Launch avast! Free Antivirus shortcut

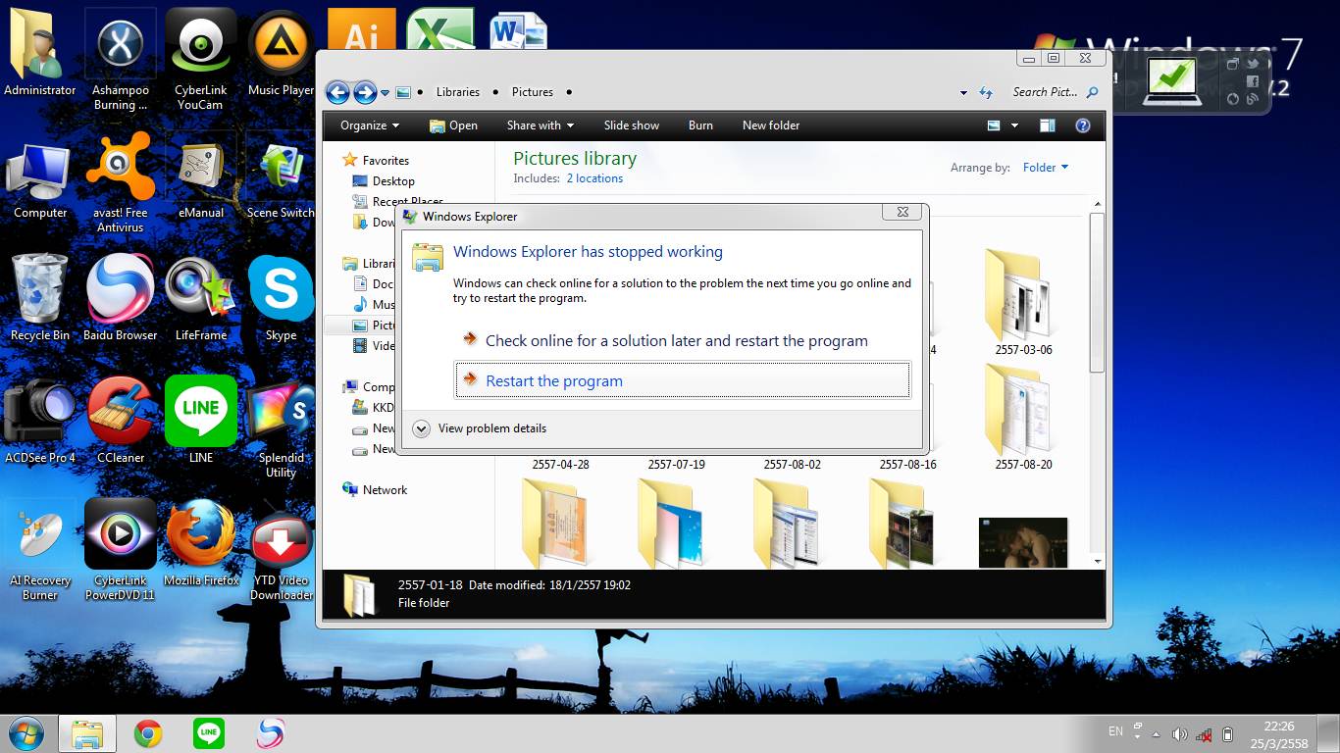(121, 183)
